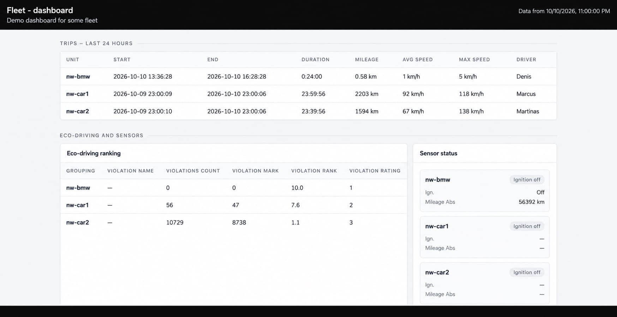Click the 'Fleet - dashboard' title
The width and height of the screenshot is (617, 317).
pos(40,10)
